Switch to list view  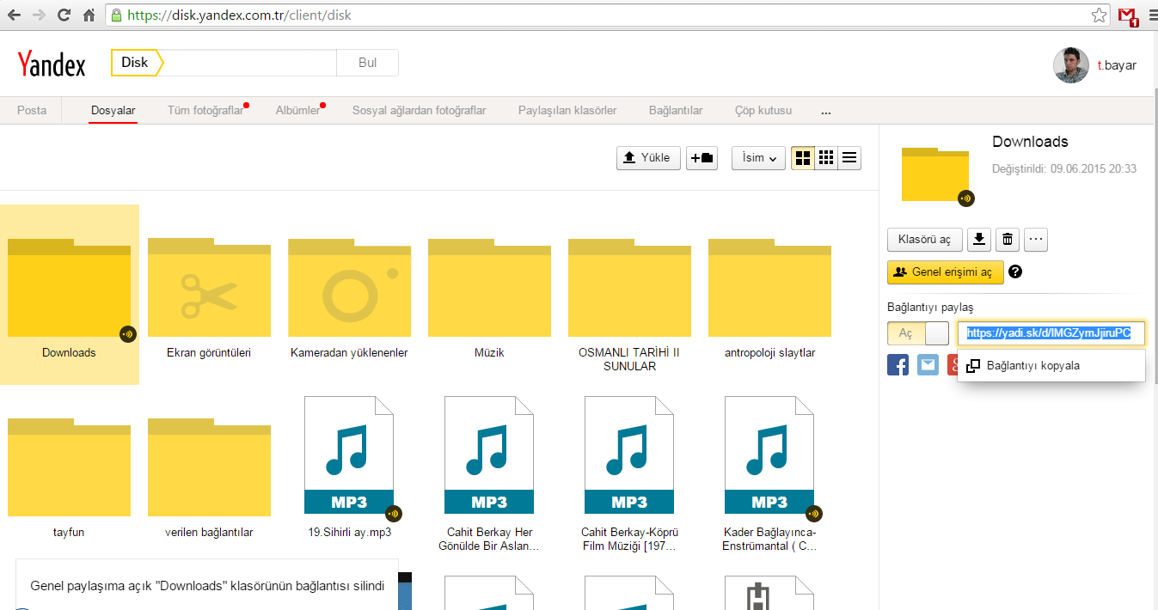point(849,158)
